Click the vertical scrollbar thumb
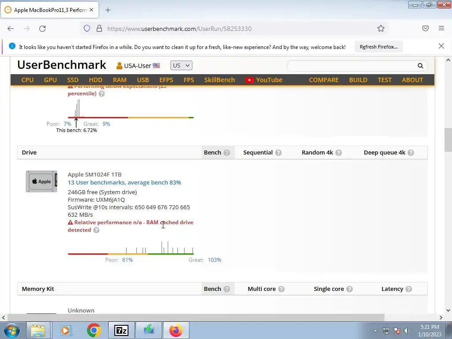This screenshot has width=452, height=339. (448, 139)
